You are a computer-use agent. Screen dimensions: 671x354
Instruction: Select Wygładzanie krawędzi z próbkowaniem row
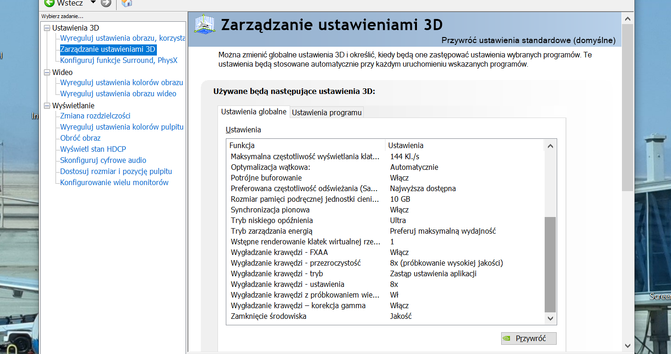pos(385,295)
